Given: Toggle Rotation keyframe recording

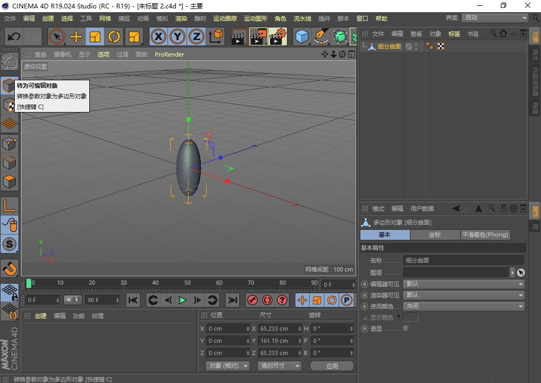Looking at the screenshot, I should 332,300.
